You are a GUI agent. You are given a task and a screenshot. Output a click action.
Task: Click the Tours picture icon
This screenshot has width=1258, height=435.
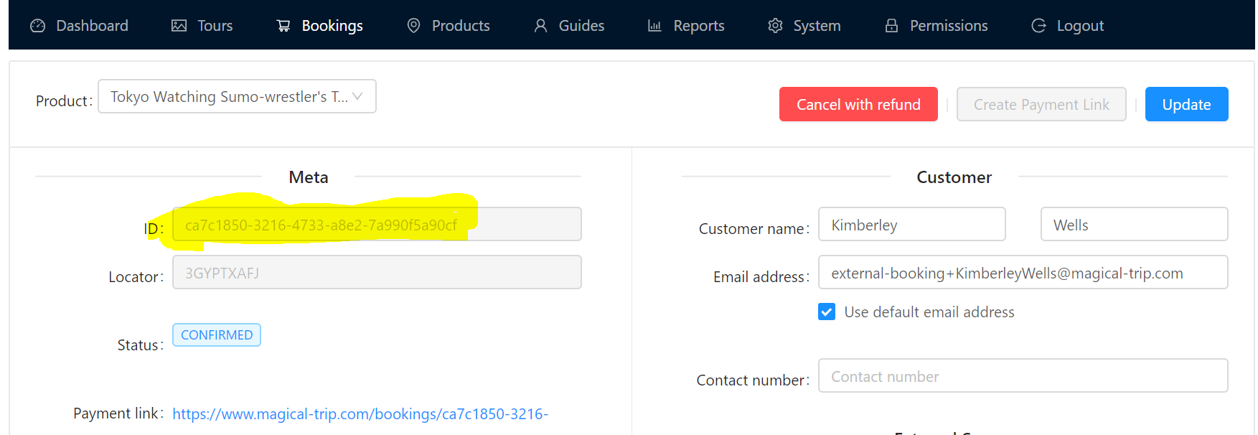point(179,26)
